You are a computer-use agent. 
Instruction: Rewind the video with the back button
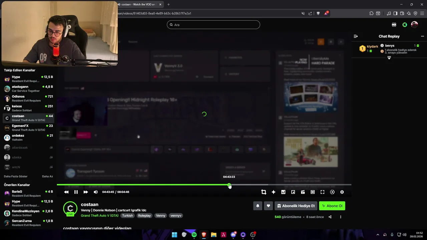pos(66,192)
